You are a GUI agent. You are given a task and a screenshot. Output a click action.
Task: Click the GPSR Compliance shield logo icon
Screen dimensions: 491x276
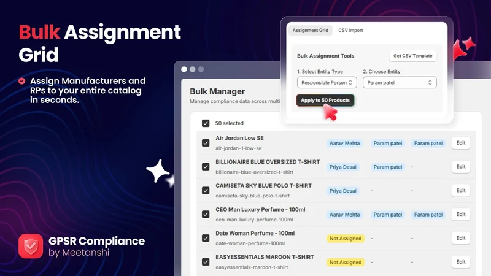pos(31,246)
